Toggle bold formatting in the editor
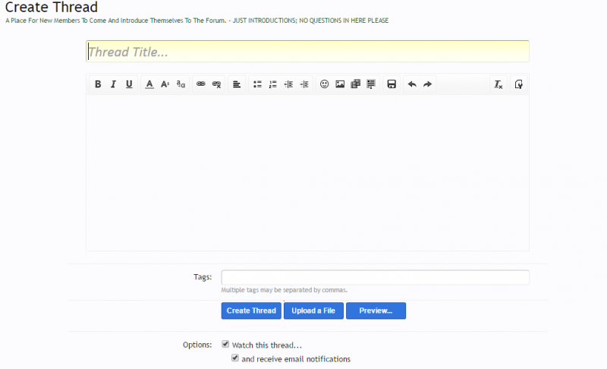The image size is (607, 369). 98,84
